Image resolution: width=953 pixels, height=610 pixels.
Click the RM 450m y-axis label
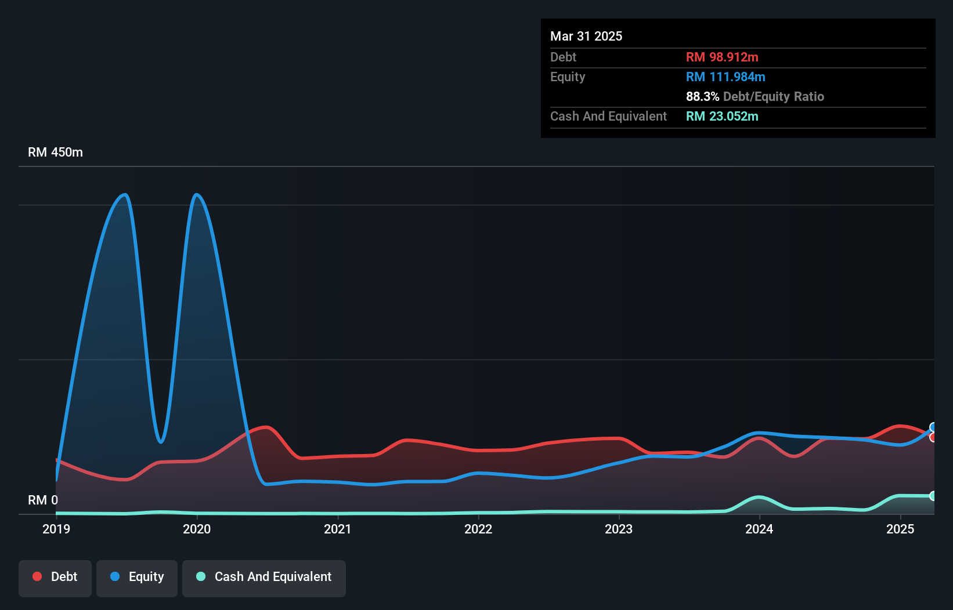pos(56,152)
